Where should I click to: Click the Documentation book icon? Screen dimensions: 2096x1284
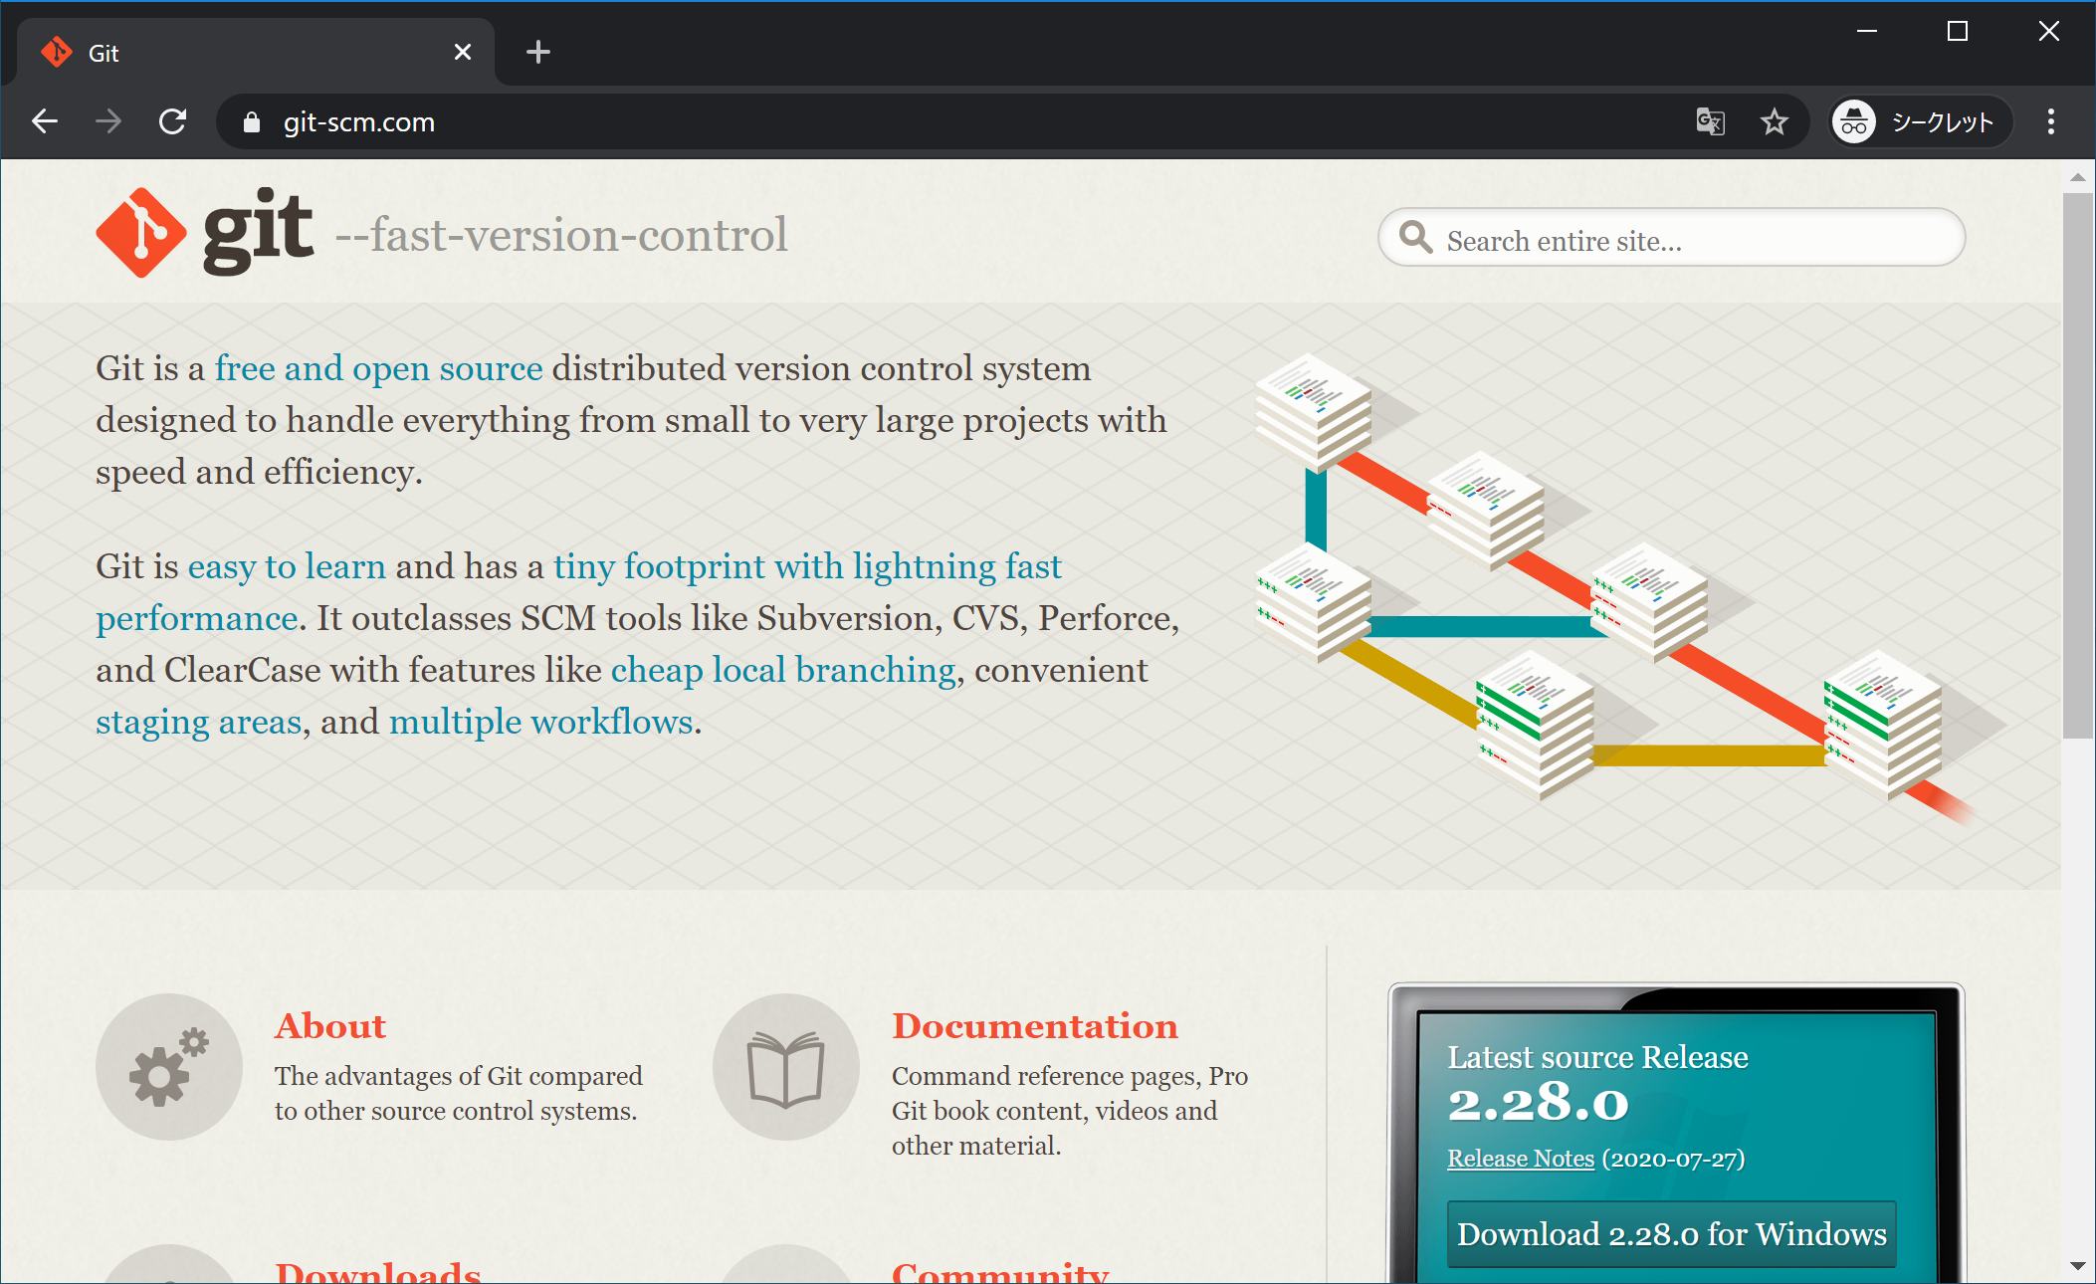coord(785,1067)
